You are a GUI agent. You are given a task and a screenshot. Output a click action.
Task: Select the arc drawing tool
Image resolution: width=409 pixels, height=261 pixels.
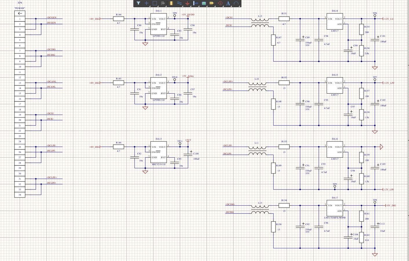pyautogui.click(x=236, y=3)
